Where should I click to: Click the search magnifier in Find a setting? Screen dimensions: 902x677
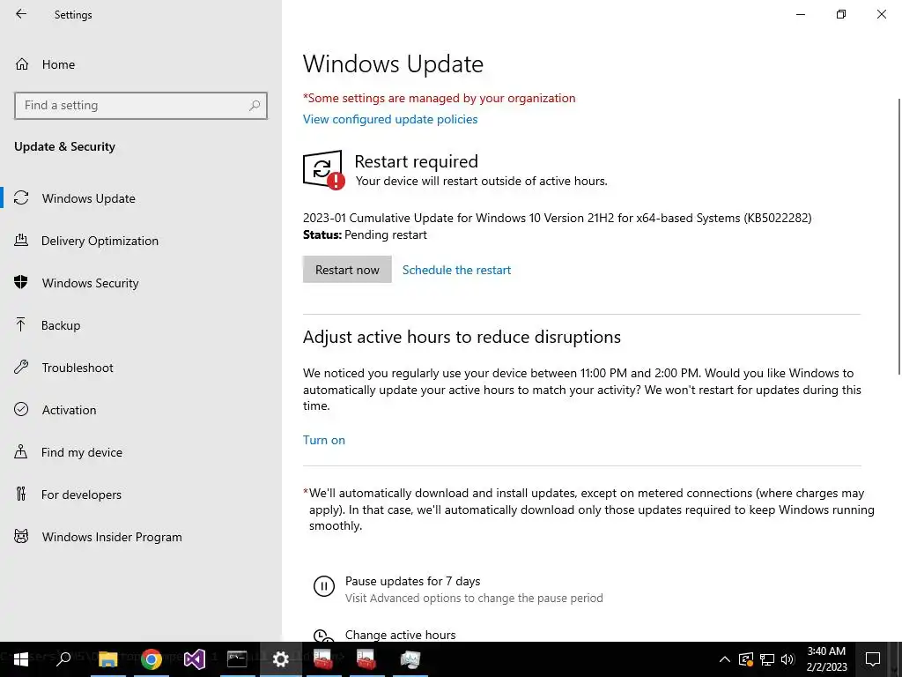tap(255, 106)
